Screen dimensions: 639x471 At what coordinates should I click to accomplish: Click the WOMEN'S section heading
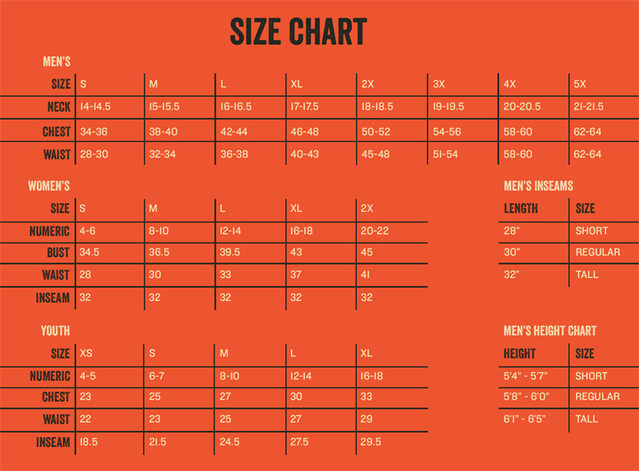[49, 186]
